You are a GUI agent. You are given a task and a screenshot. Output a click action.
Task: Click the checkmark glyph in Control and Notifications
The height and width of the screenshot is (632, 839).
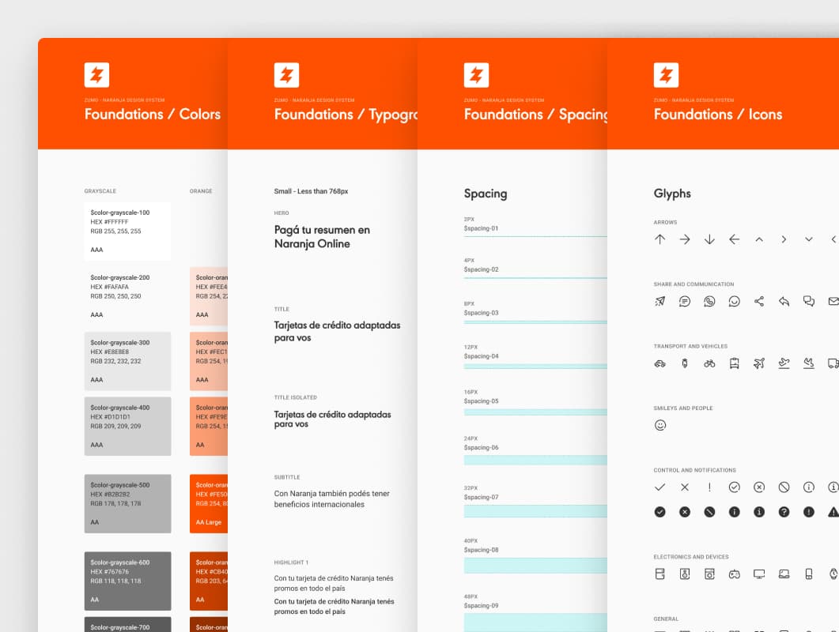(x=660, y=487)
